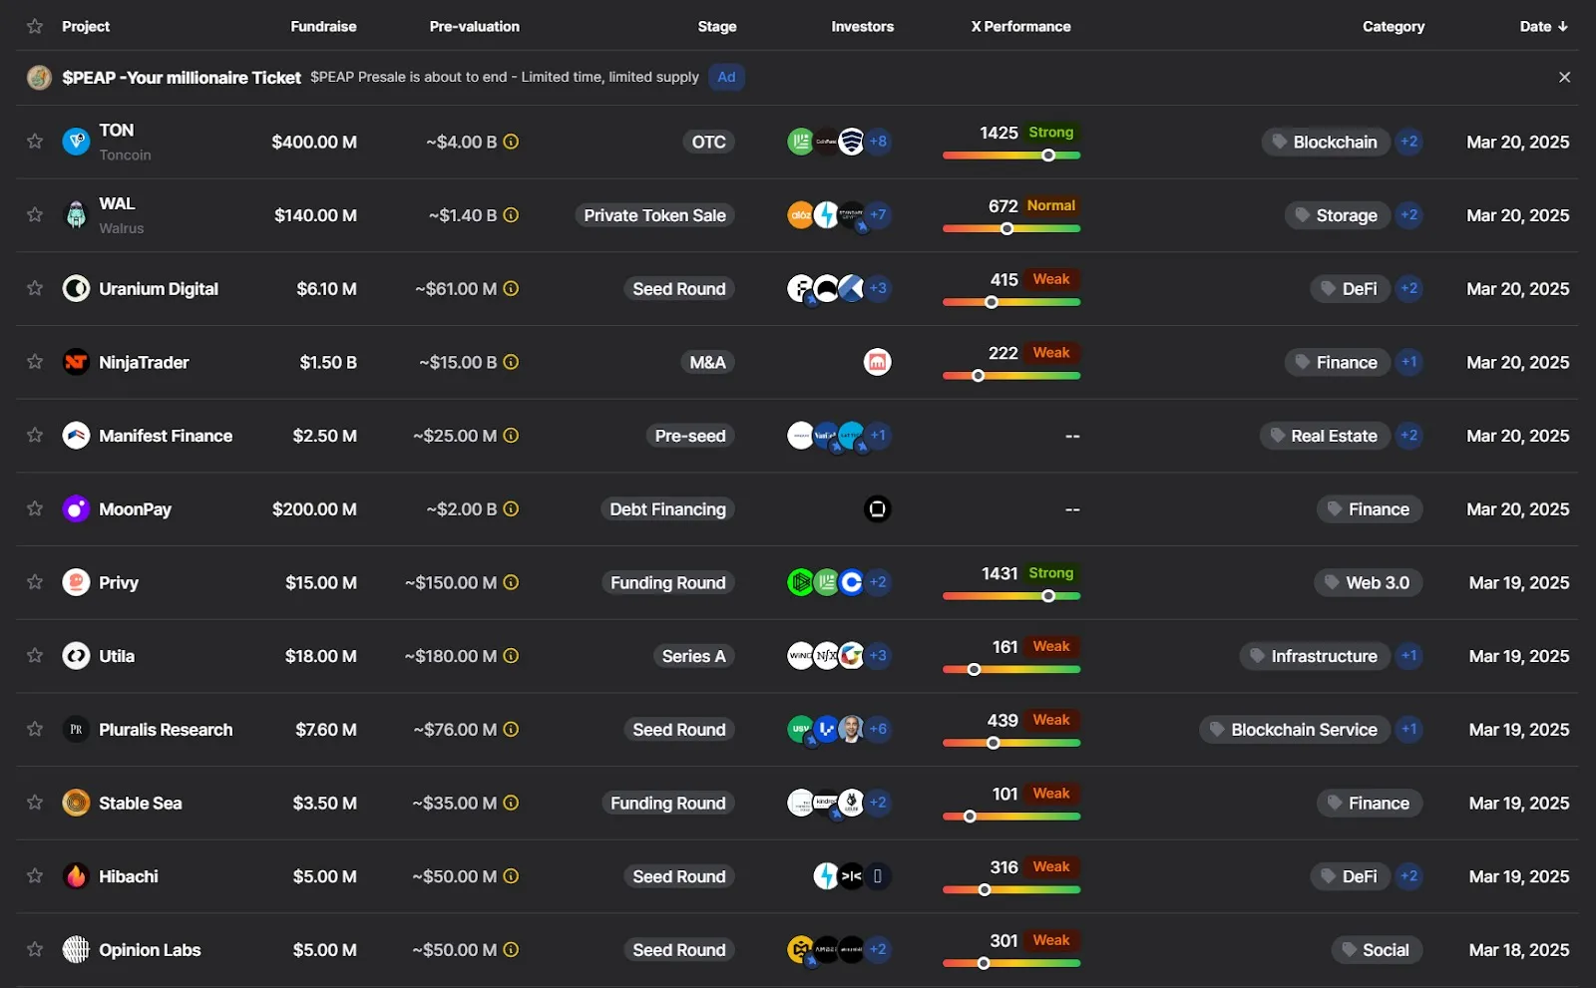Sort by the Fundraise column header
1596x988 pixels.
click(323, 27)
